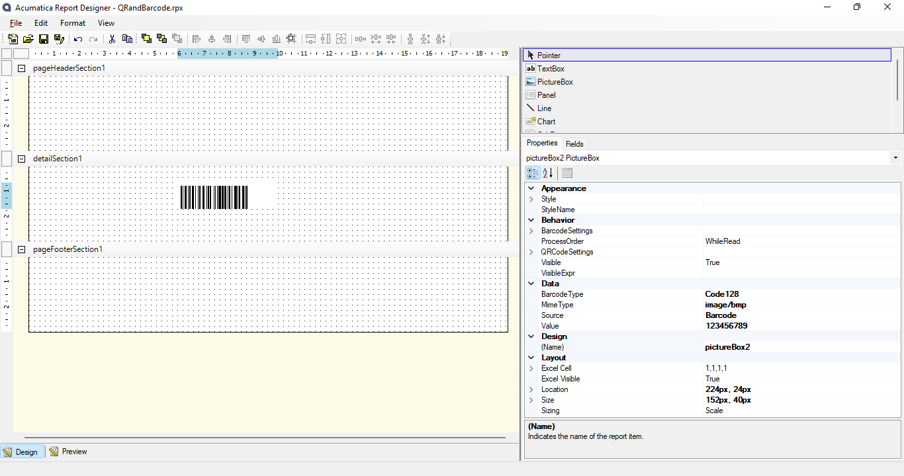Make horizontal spacing equal
Viewport: 904px width, 476px height.
click(x=360, y=39)
